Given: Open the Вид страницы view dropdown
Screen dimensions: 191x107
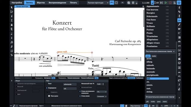Looking at the screenshot, I should (136, 106).
